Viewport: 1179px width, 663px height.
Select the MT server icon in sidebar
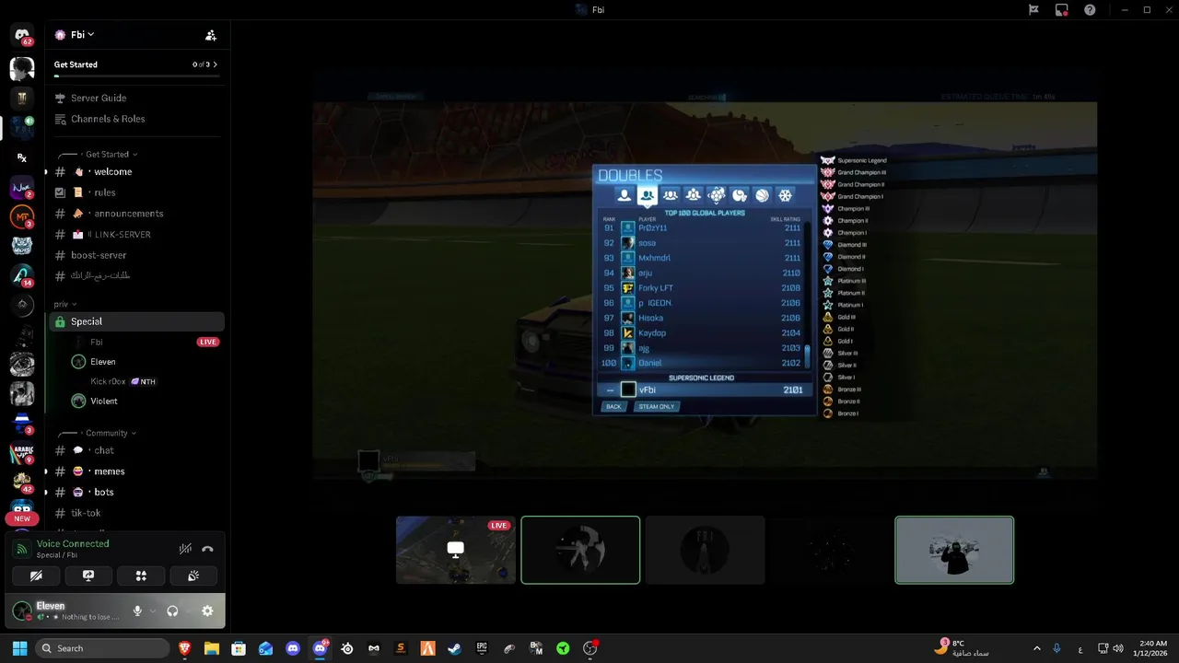[x=22, y=217]
